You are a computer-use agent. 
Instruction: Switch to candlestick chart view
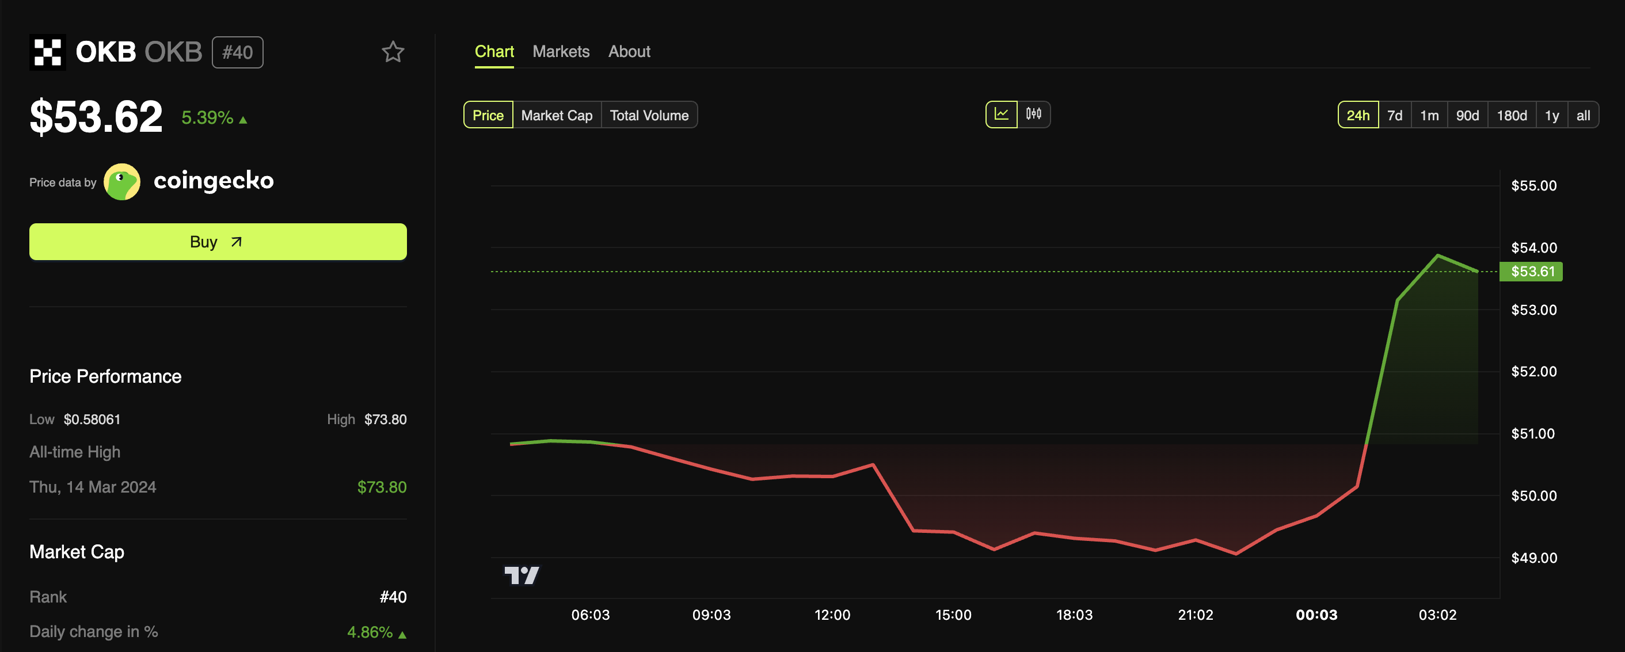[x=1033, y=114]
